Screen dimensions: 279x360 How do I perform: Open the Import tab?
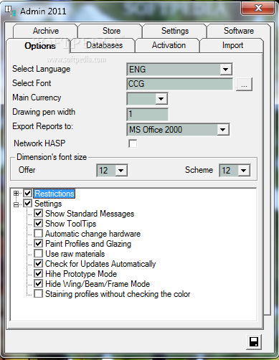(232, 45)
